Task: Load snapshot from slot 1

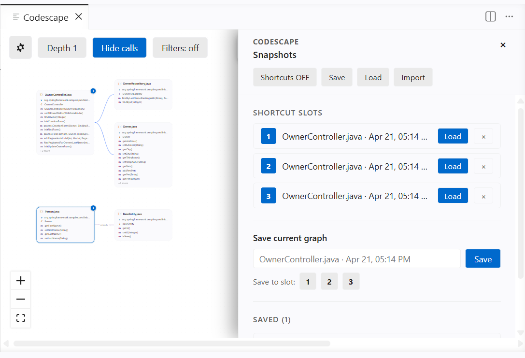Action: (x=453, y=136)
